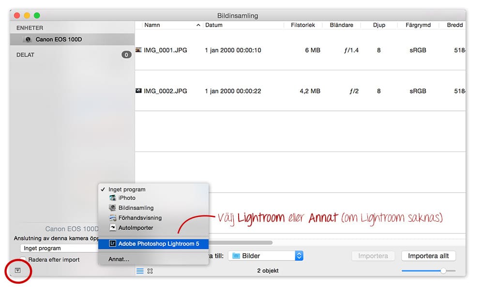484x290 pixels.
Task: Click the ƒ/1.4 aperture value
Action: click(351, 50)
